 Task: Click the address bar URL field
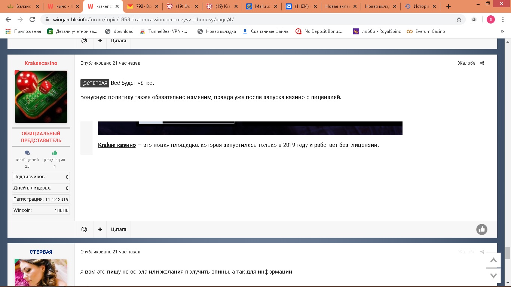[247, 19]
